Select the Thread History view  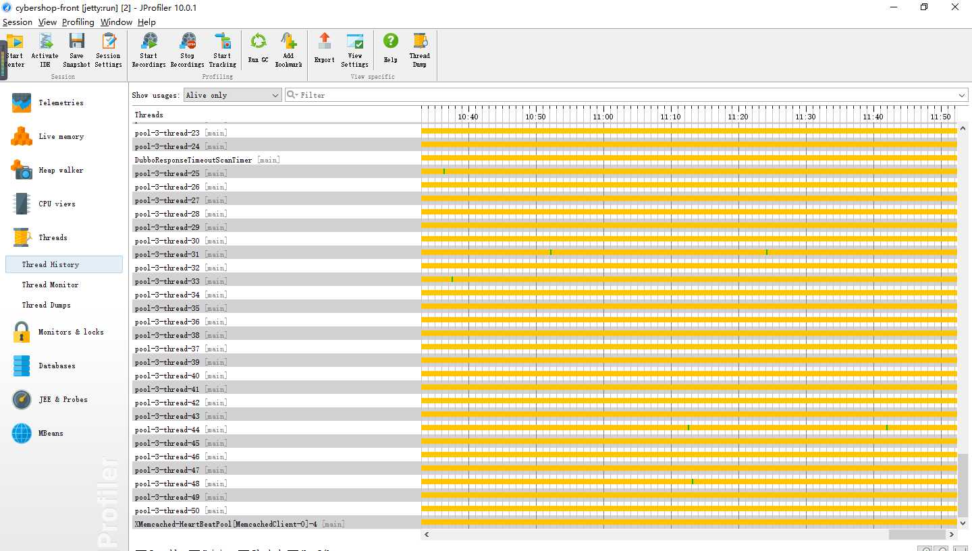[63, 264]
